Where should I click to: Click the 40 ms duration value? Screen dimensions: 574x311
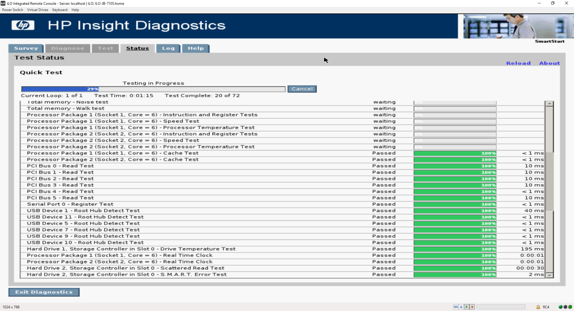534,211
